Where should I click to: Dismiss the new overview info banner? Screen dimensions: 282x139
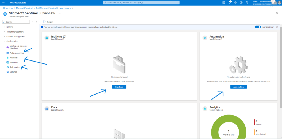point(277,27)
